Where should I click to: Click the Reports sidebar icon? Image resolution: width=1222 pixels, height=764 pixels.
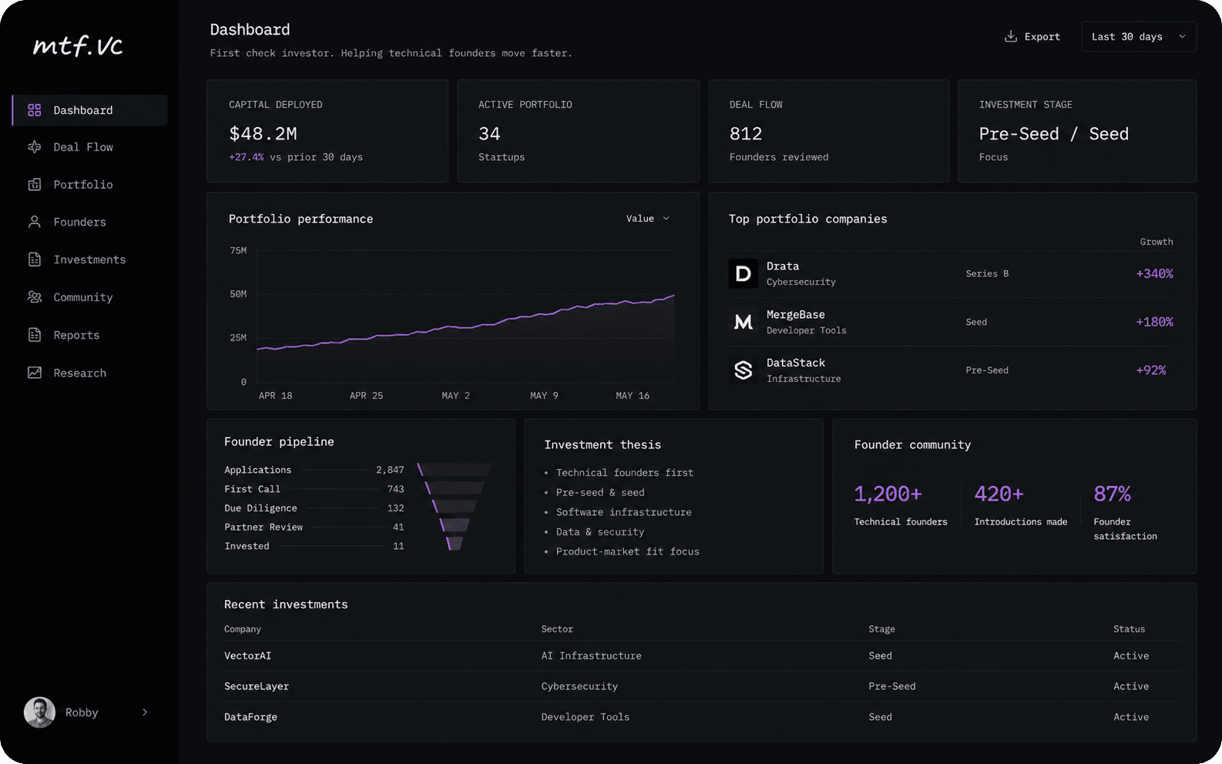(35, 335)
